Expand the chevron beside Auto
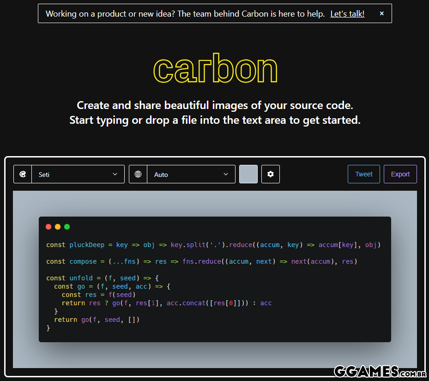429x381 pixels. pyautogui.click(x=226, y=174)
